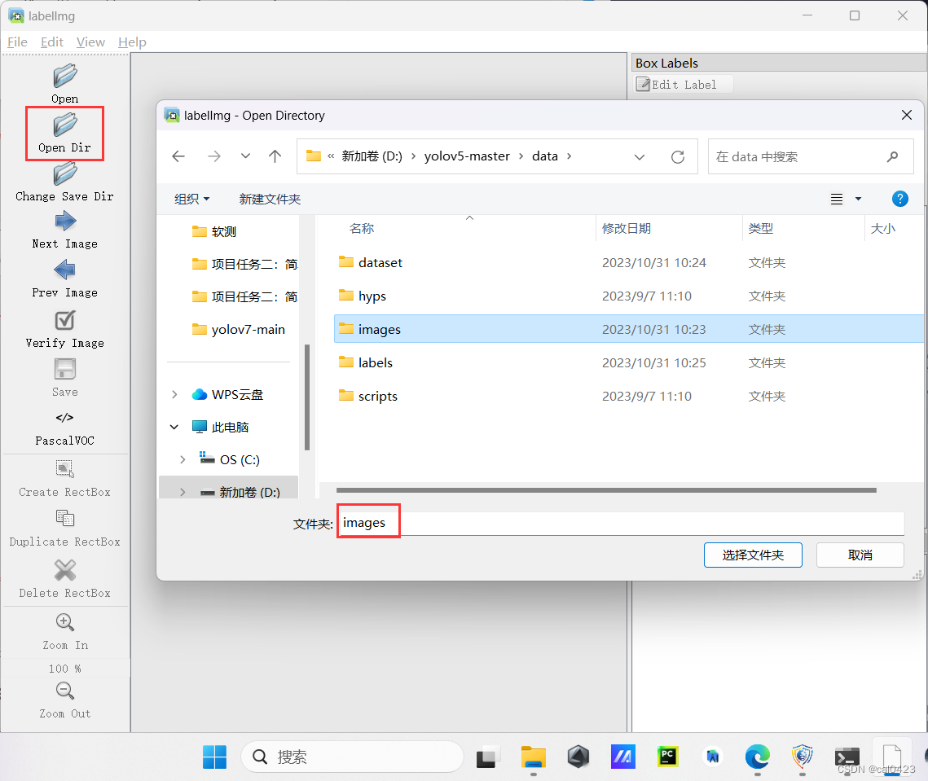Screen dimensions: 928x781
Task: Click Change Save Dir tool
Action: (64, 182)
